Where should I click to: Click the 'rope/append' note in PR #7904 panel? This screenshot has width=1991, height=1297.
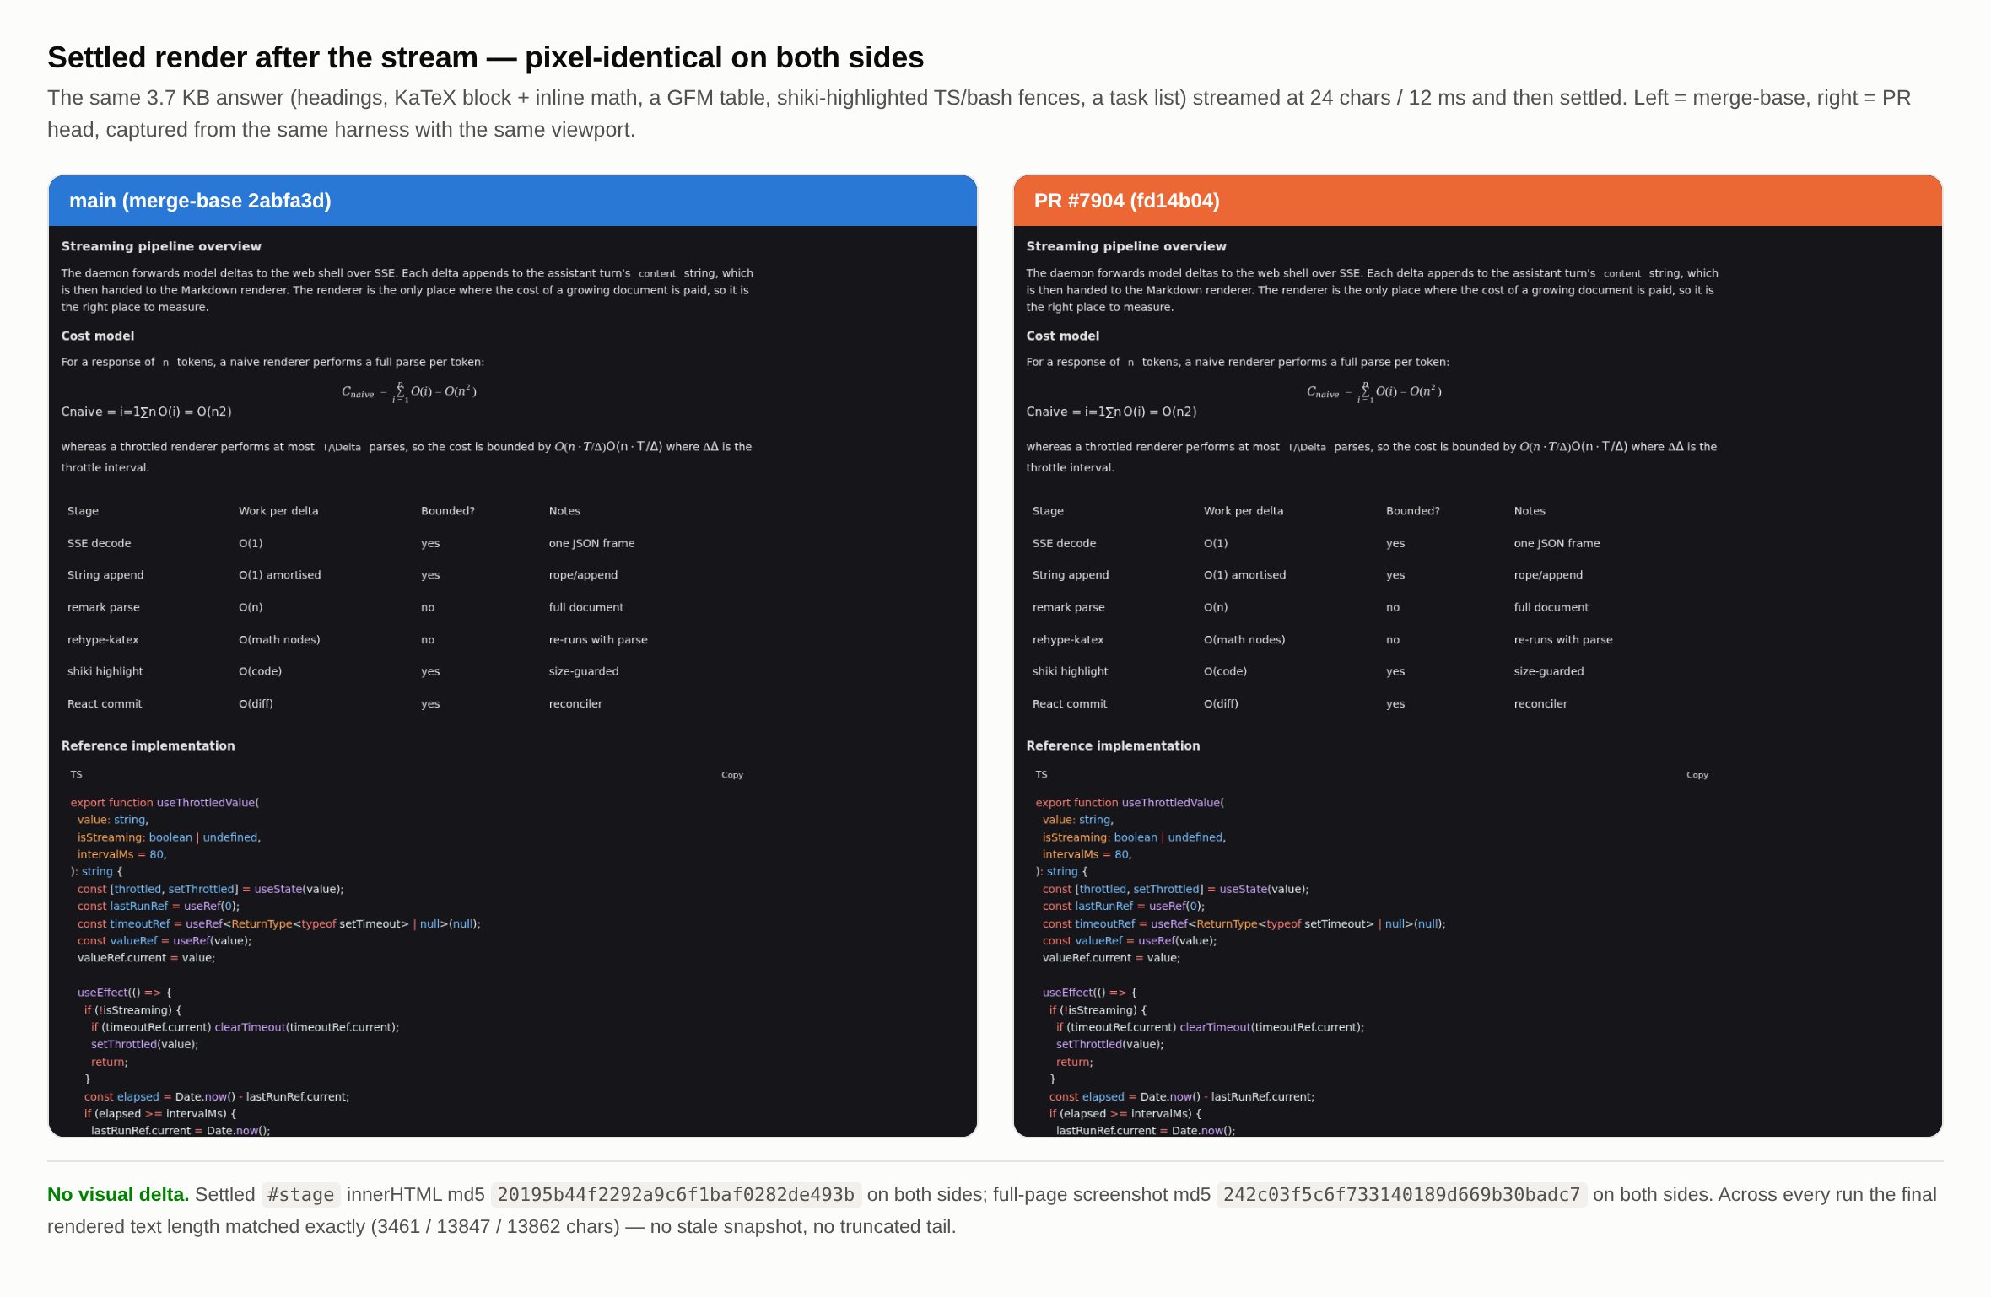tap(1548, 575)
